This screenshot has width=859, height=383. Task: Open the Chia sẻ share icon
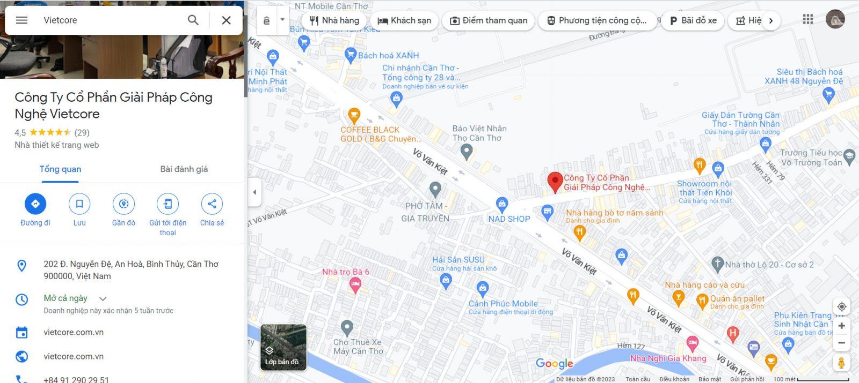coord(212,204)
